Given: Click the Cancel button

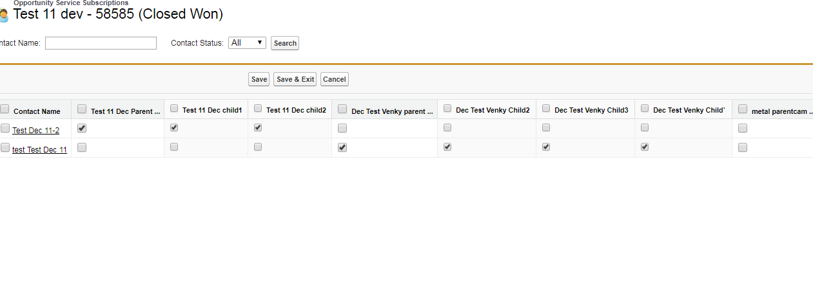Looking at the screenshot, I should click(x=334, y=79).
